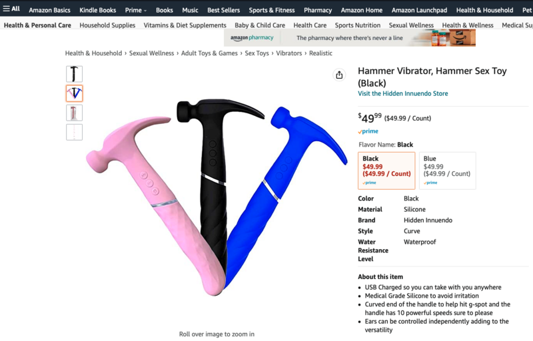Choose the Black flavor option
This screenshot has height=341, width=533.
(386, 170)
